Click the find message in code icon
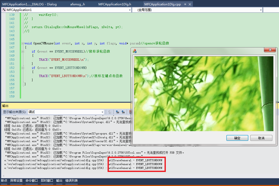The width and height of the screenshot is (279, 186). pos(110,112)
